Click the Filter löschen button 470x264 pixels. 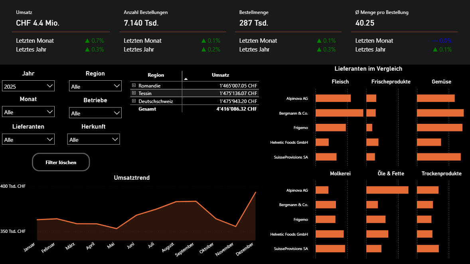tap(61, 162)
